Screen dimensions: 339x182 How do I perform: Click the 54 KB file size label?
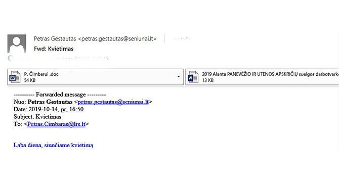(30, 80)
